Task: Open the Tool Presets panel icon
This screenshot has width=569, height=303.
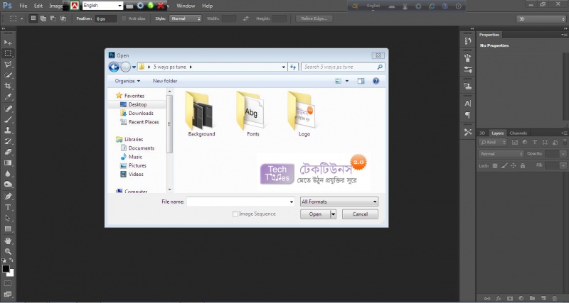Action: point(468,132)
